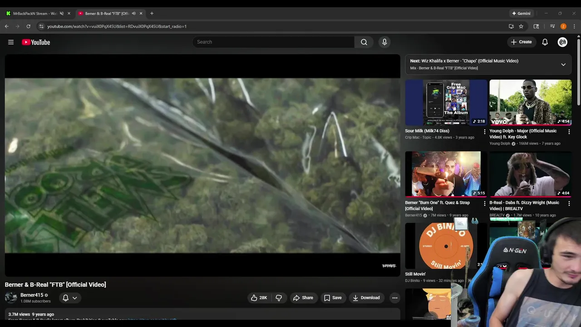
Task: Open B-Real Dabs video thumbnail
Action: point(531,174)
